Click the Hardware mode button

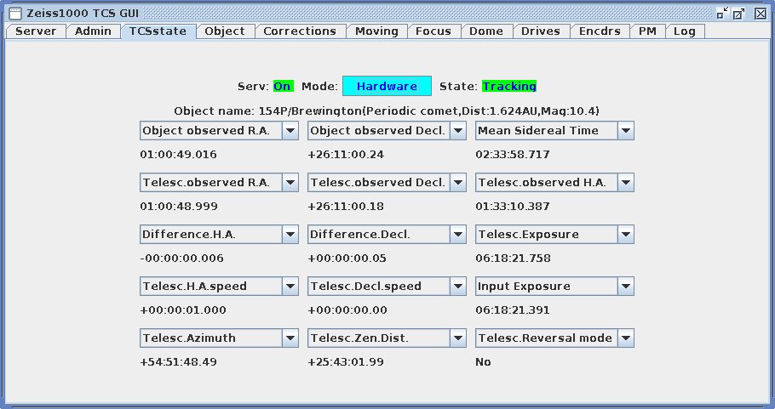coord(387,86)
